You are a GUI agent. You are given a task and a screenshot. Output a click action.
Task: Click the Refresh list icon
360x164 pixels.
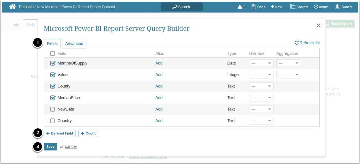click(297, 43)
